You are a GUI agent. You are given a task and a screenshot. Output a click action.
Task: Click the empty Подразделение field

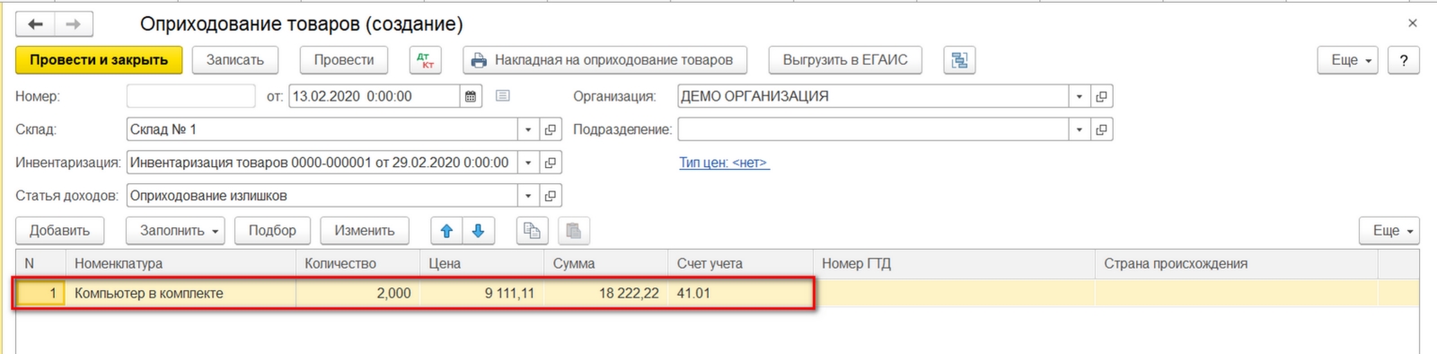pos(873,129)
